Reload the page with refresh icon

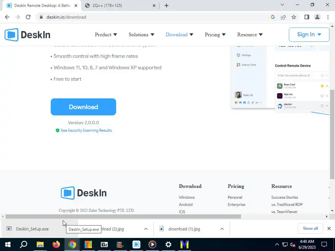[28, 17]
